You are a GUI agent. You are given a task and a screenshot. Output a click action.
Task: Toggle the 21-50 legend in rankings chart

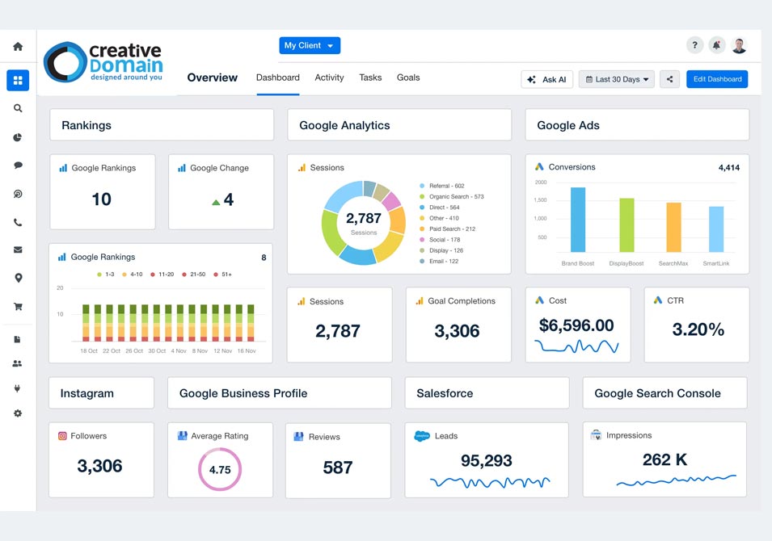pyautogui.click(x=193, y=274)
